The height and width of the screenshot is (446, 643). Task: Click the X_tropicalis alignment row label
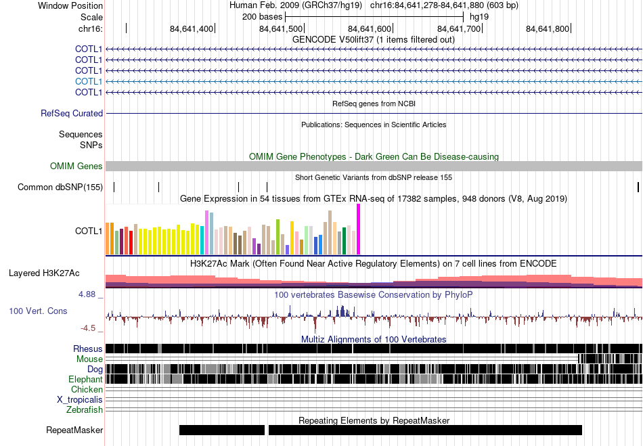80,399
